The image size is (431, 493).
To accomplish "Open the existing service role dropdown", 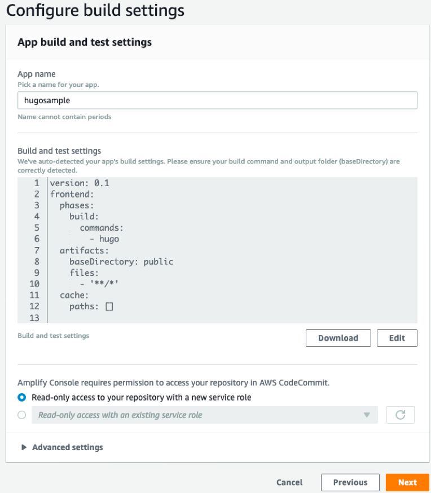I will click(x=204, y=415).
